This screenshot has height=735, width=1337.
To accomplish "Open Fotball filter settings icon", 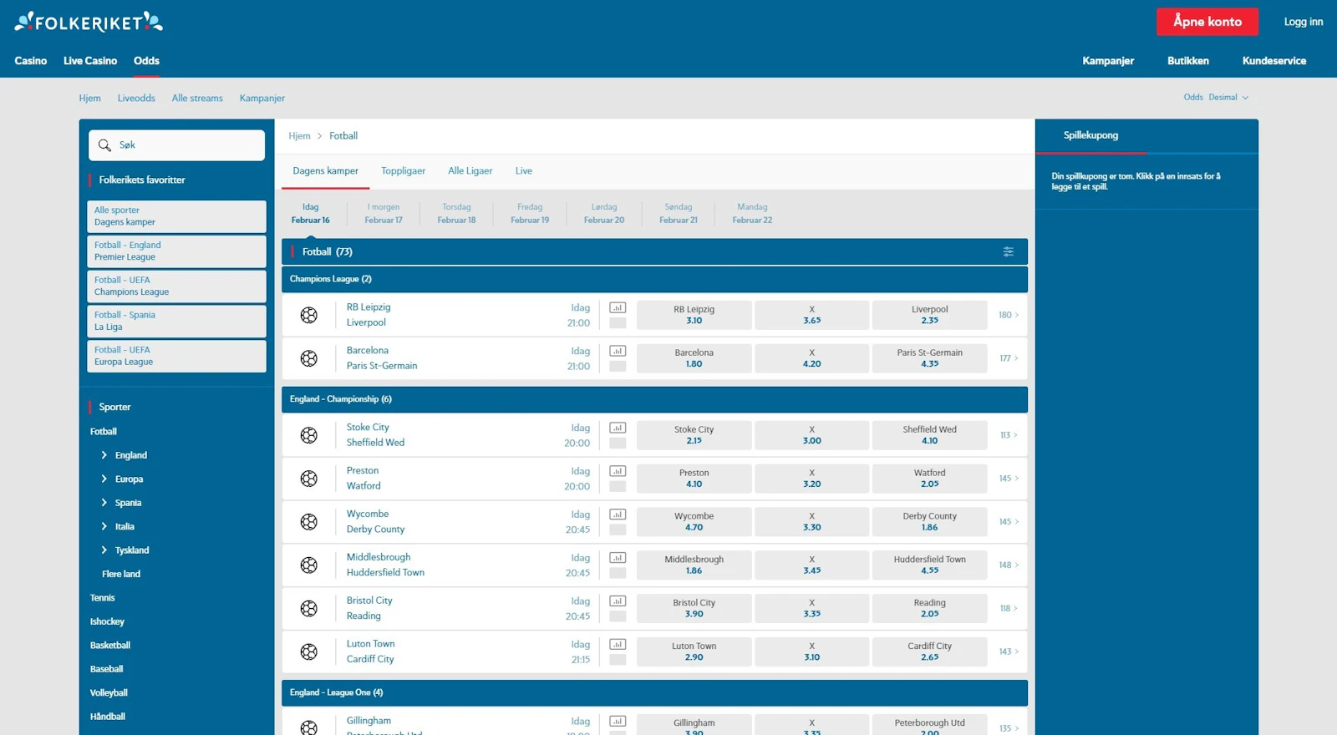I will tap(1008, 251).
